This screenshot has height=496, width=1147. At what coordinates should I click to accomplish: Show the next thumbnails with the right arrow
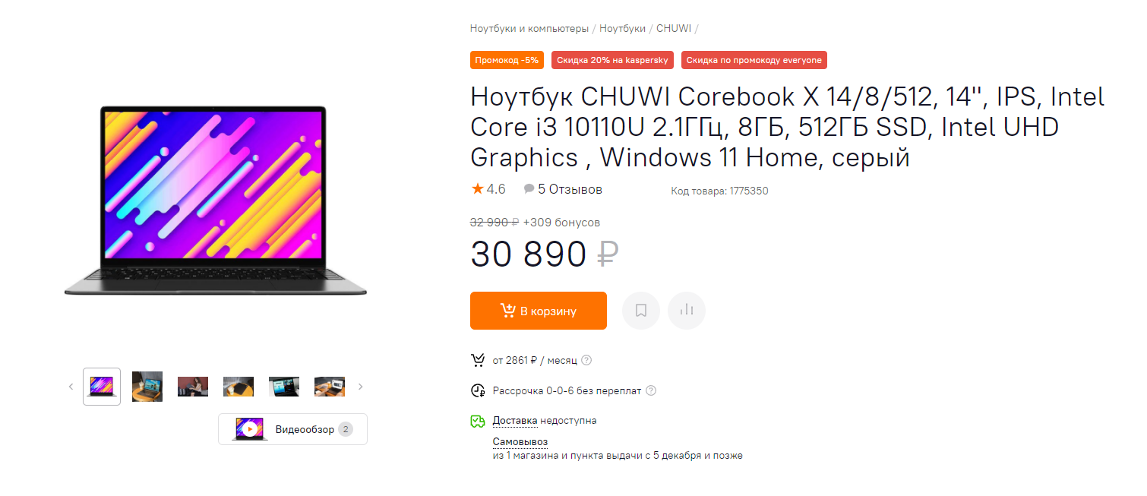(361, 387)
